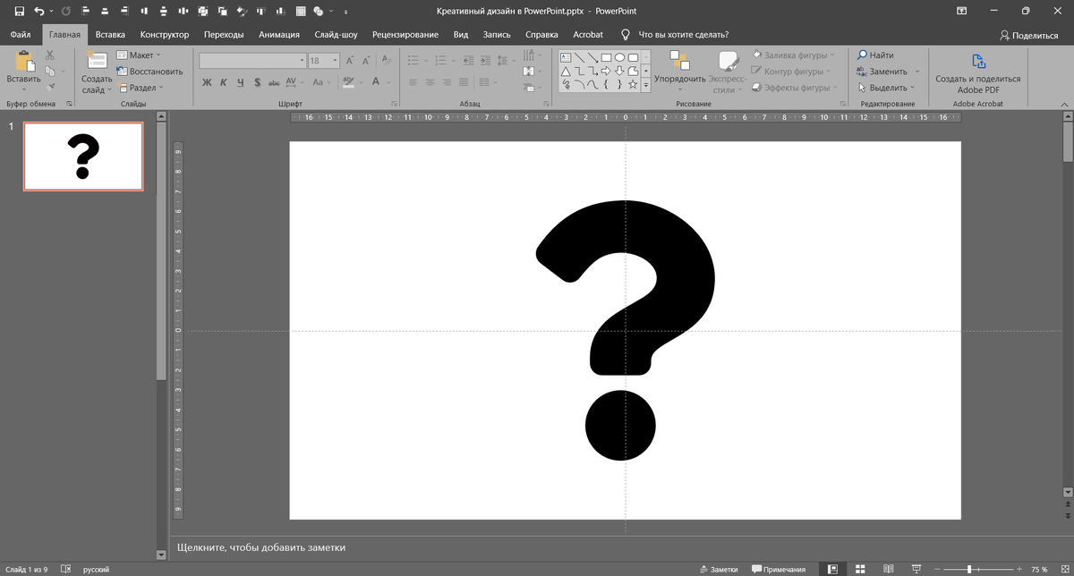Viewport: 1074px width, 576px height.
Task: Select the rectangle shape in gallery
Action: coord(606,57)
